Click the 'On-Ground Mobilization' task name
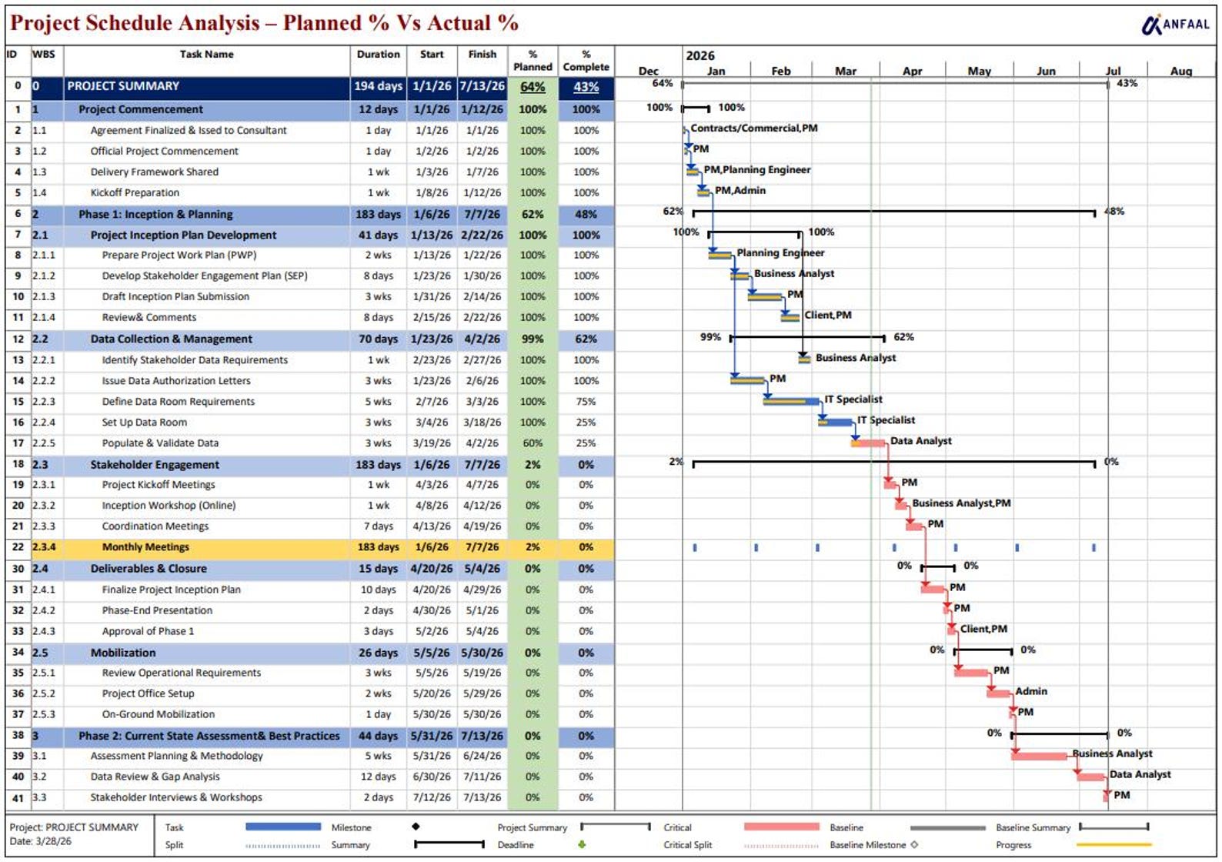Screen dimensions: 1222x862 point(159,714)
